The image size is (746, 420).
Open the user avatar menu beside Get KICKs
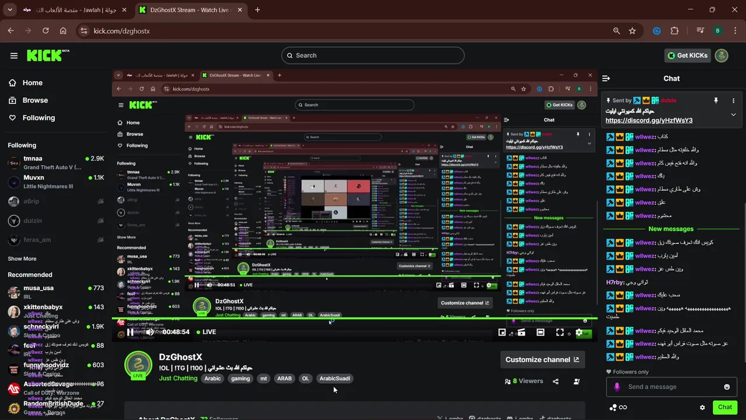click(722, 55)
